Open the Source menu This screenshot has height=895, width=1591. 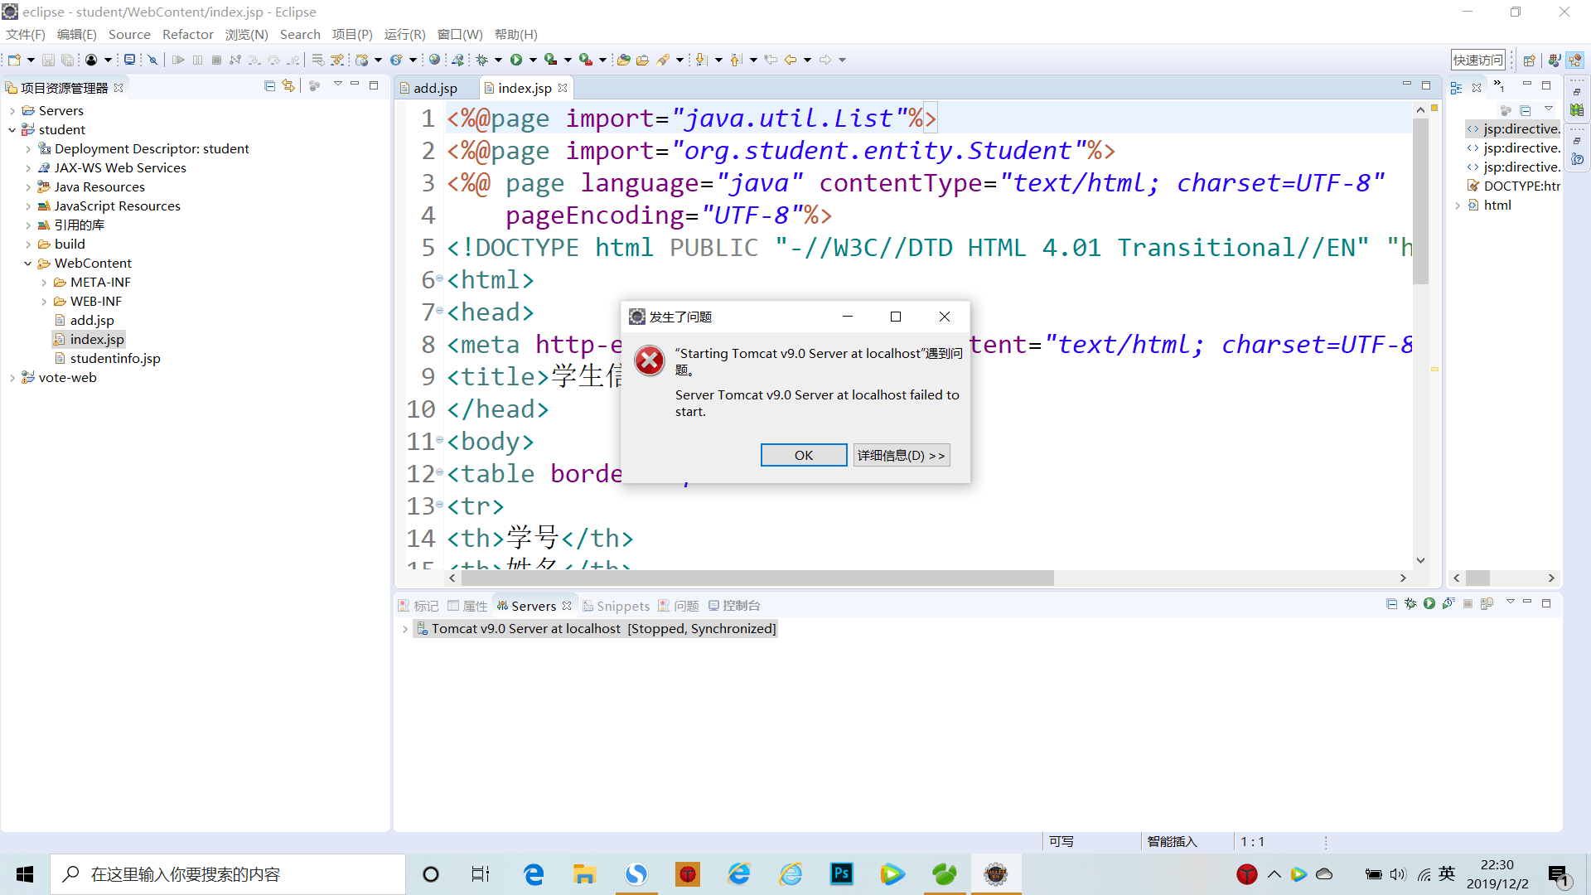point(129,34)
